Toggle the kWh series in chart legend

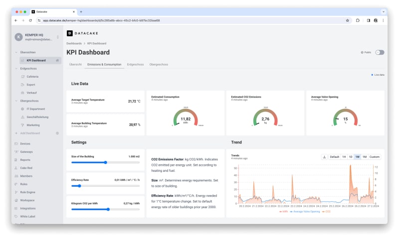pyautogui.click(x=285, y=212)
